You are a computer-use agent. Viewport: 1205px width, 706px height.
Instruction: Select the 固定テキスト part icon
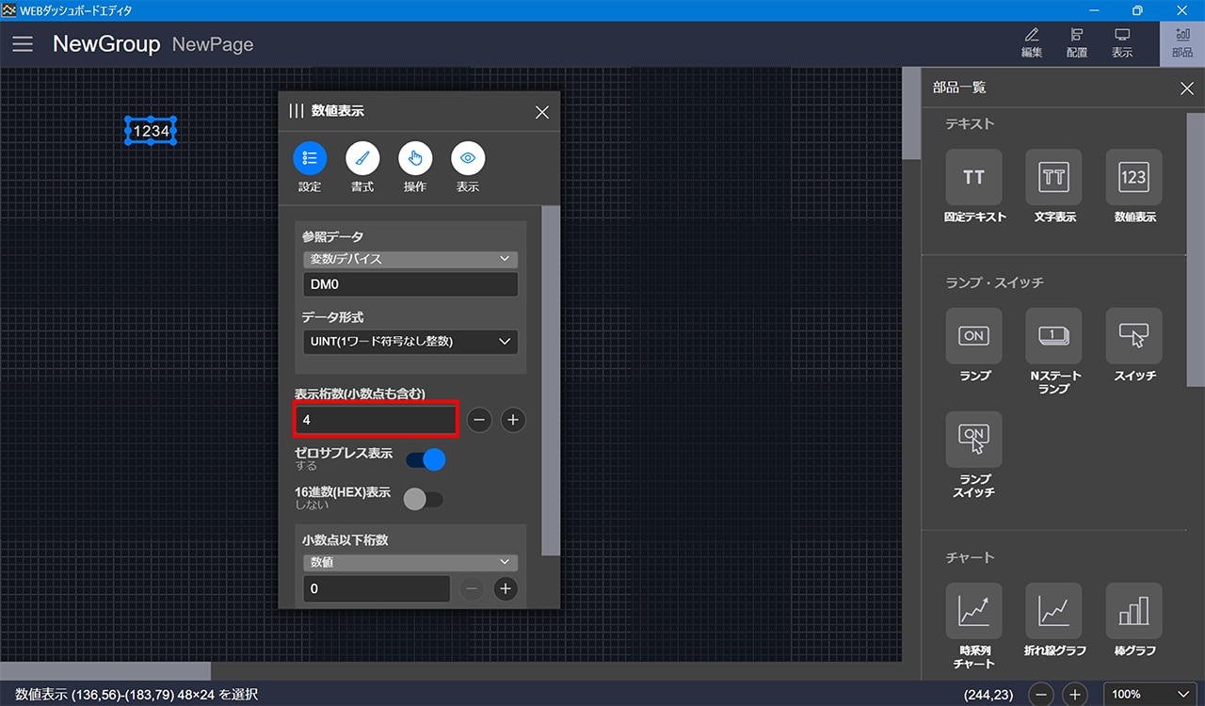[974, 177]
